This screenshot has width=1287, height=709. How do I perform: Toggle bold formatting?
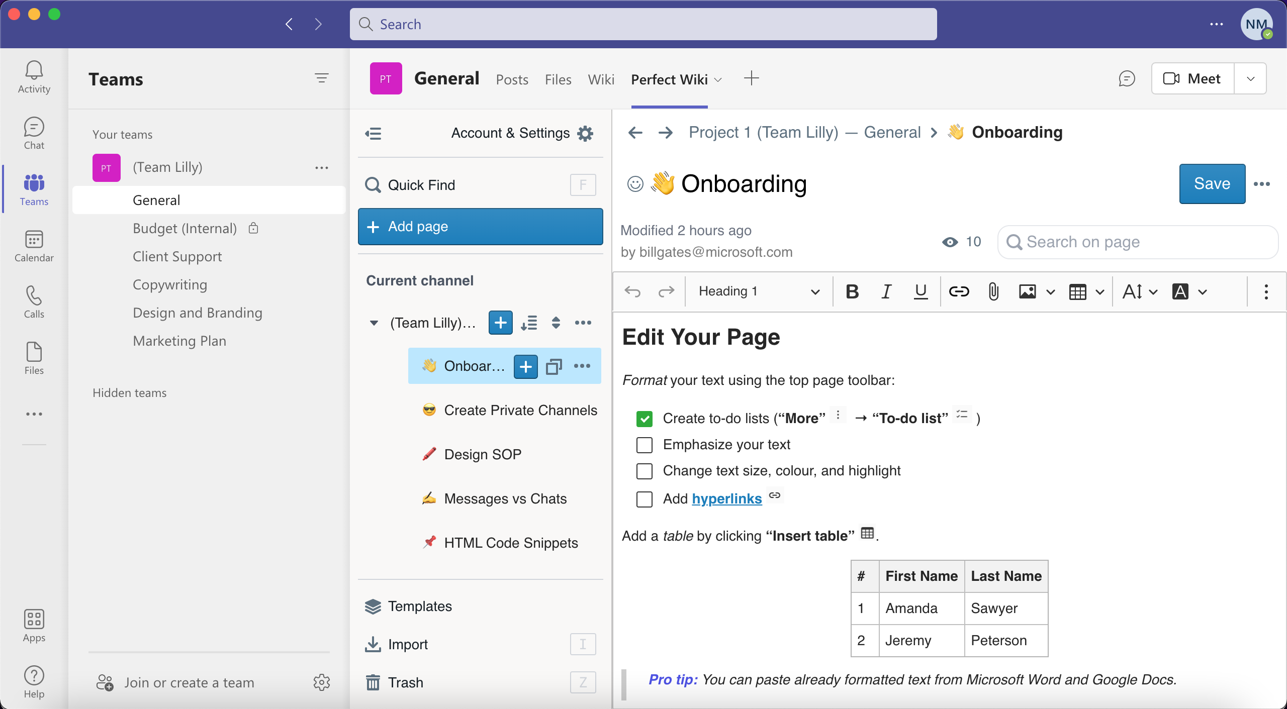tap(852, 291)
